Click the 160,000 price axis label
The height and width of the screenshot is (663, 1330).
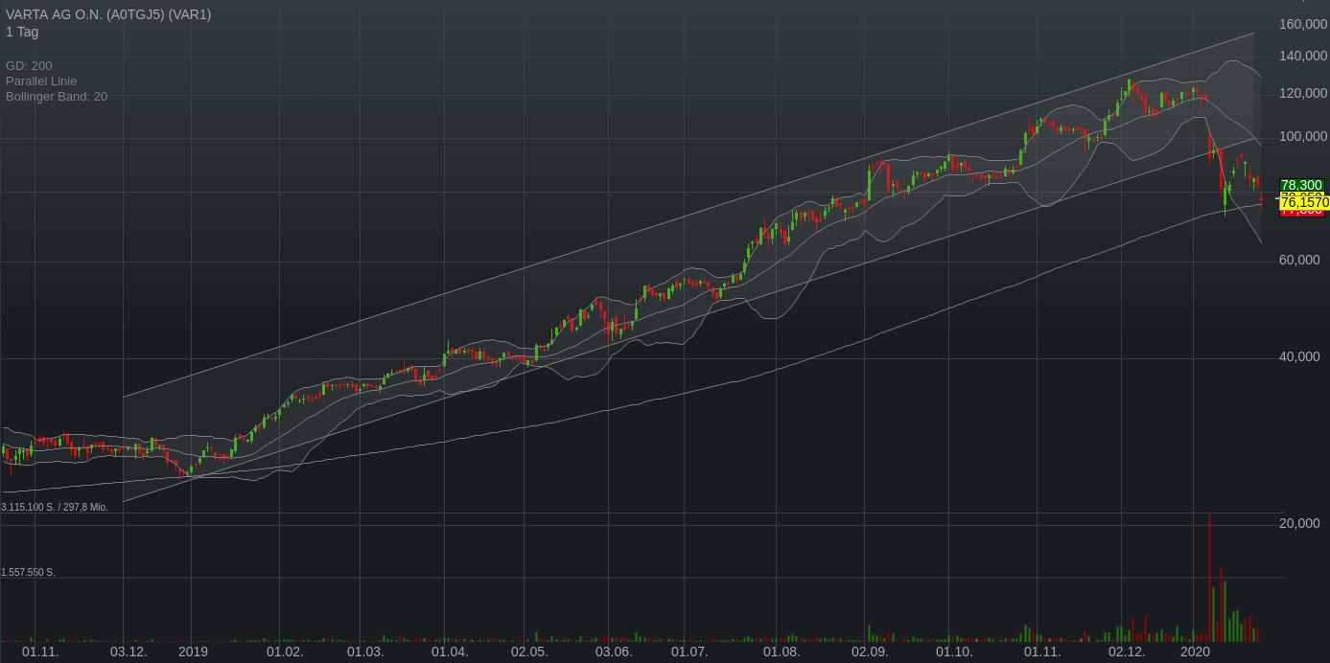click(1303, 24)
